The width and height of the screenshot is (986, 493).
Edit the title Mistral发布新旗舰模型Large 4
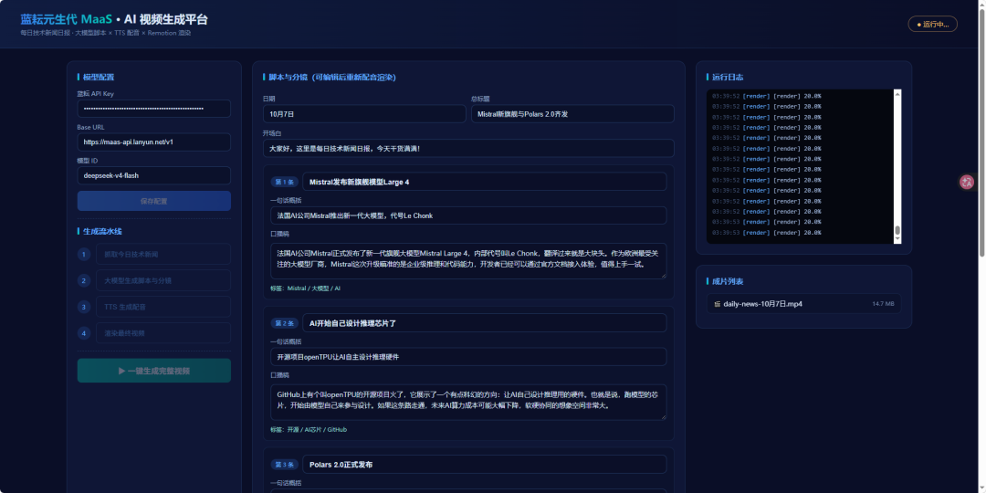(x=484, y=182)
